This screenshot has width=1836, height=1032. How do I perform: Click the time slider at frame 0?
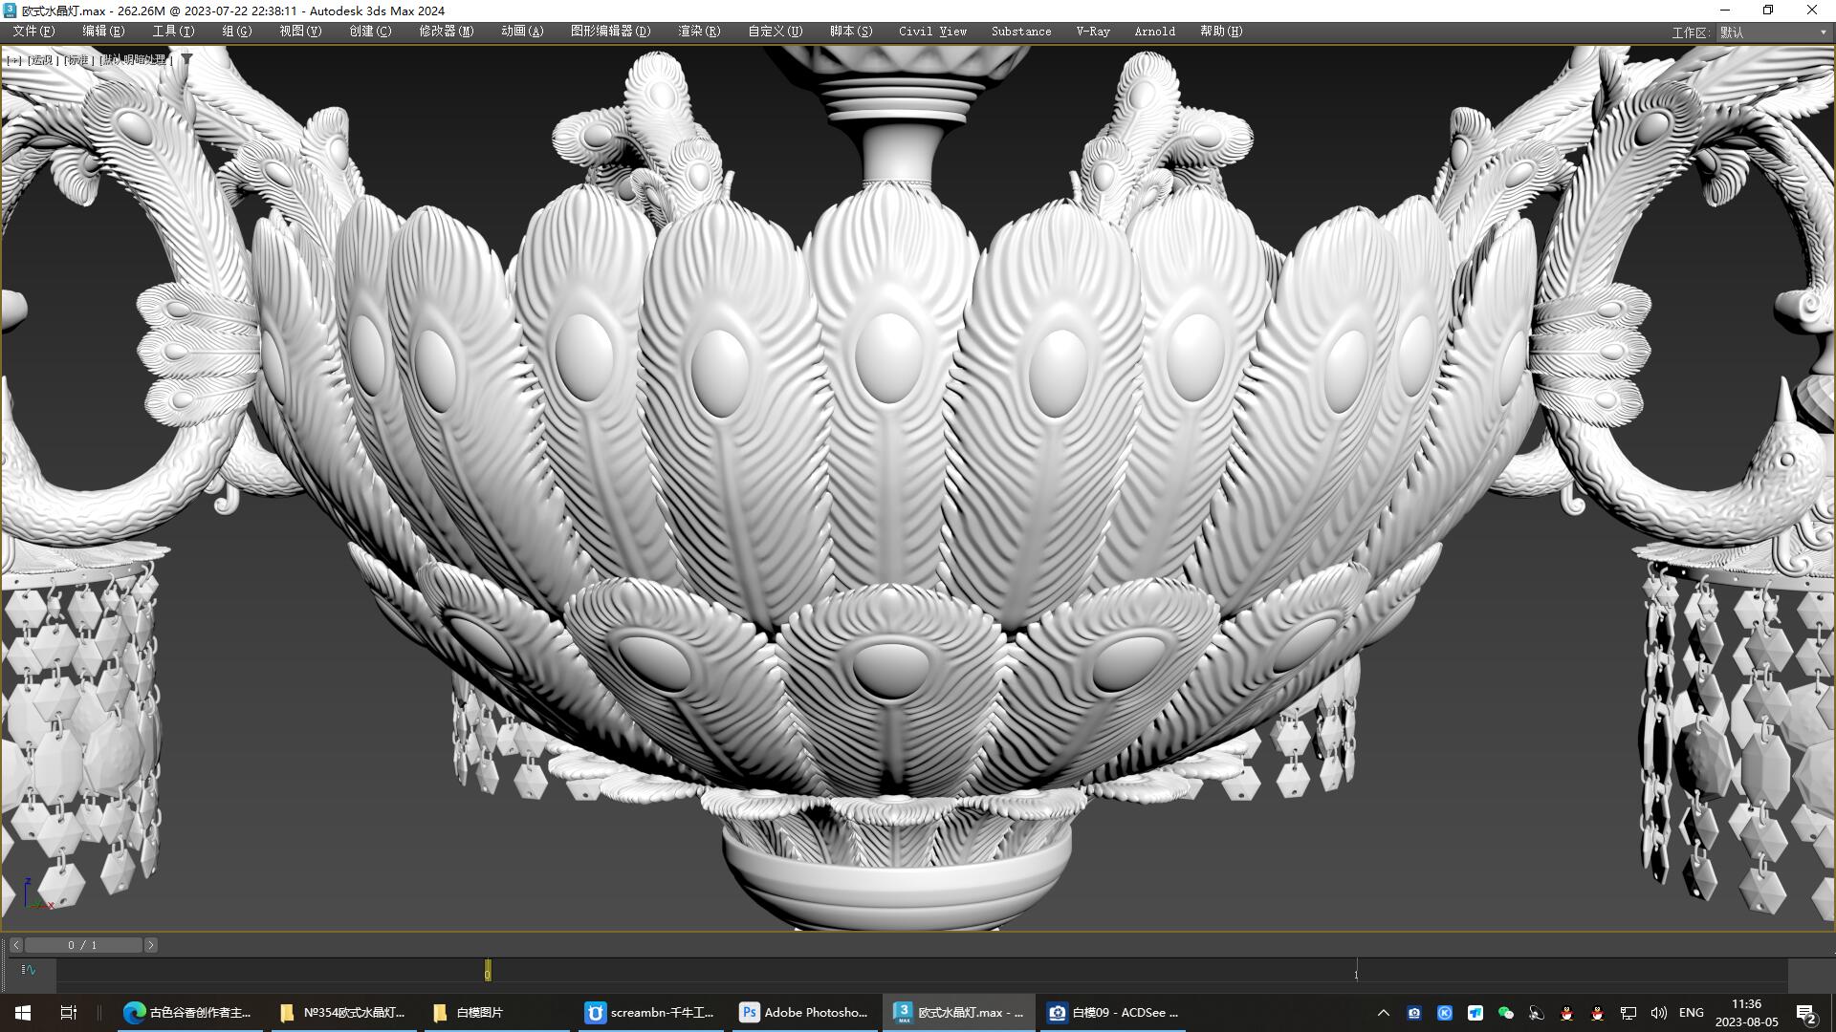tap(488, 970)
